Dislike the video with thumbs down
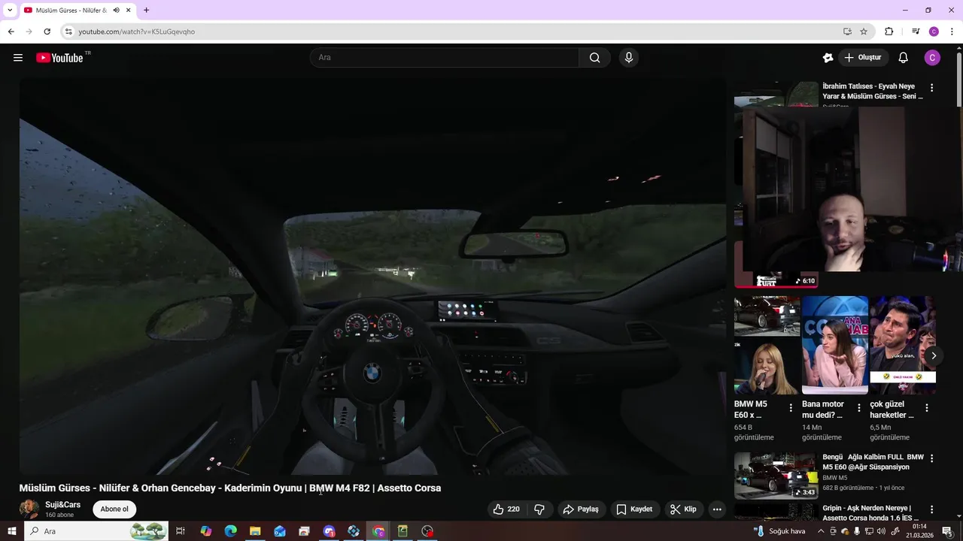The image size is (963, 541). [539, 509]
